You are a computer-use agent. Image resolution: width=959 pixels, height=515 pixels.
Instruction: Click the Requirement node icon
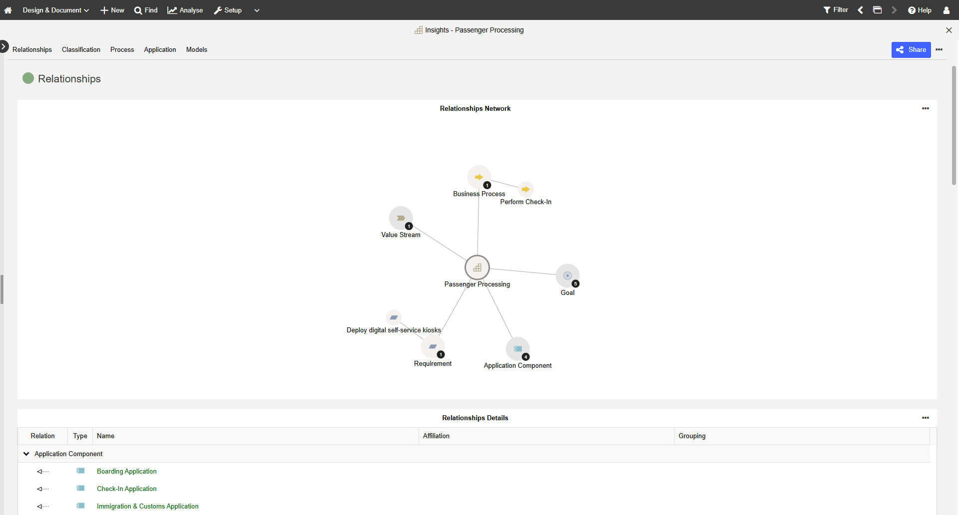click(x=433, y=346)
